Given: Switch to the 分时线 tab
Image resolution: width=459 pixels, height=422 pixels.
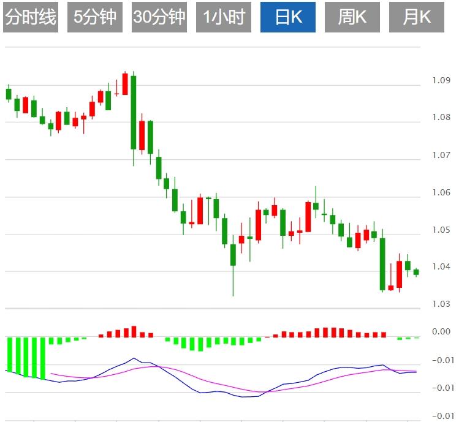Looking at the screenshot, I should tap(31, 17).
